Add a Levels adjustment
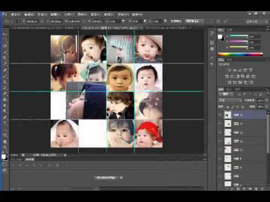Image resolution: width=270 pixels, height=202 pixels. point(235,70)
